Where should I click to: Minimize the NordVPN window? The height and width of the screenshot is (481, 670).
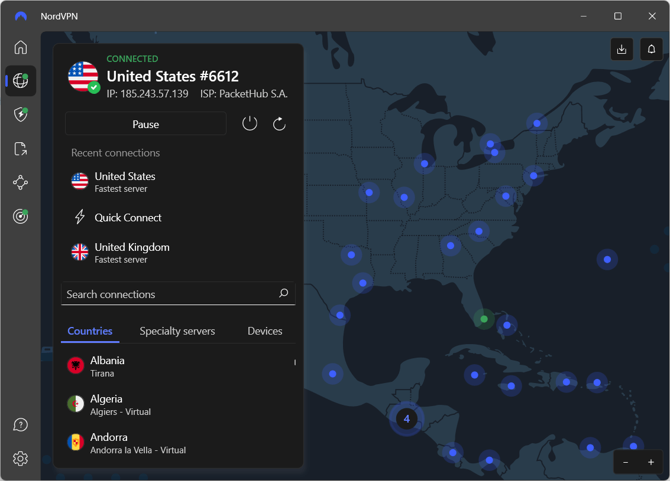tap(584, 16)
